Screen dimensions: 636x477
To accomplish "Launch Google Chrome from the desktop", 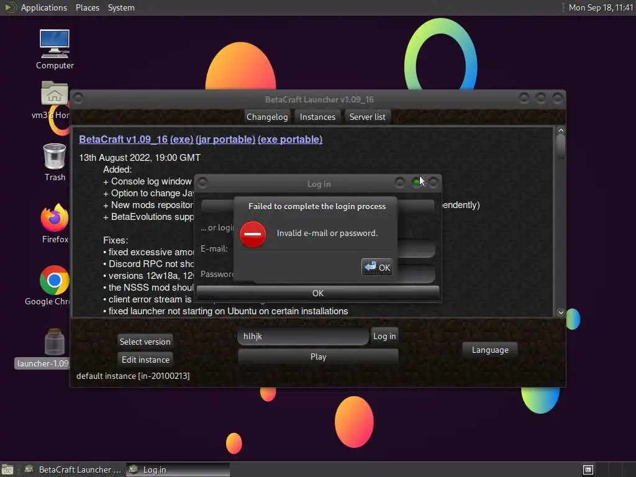I will [55, 280].
